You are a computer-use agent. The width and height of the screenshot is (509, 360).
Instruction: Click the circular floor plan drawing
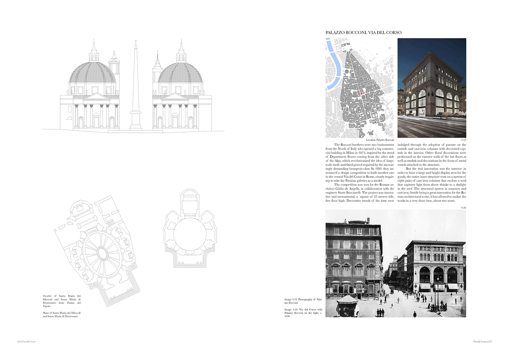pyautogui.click(x=190, y=229)
